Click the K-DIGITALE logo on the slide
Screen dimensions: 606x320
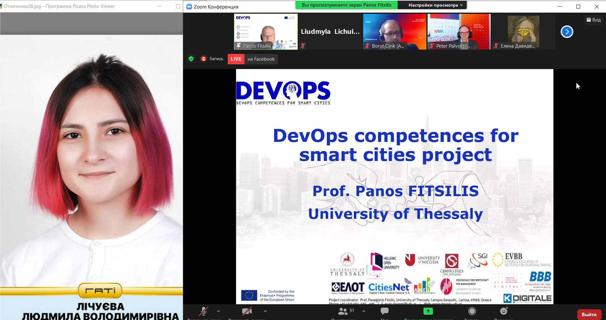tap(527, 298)
